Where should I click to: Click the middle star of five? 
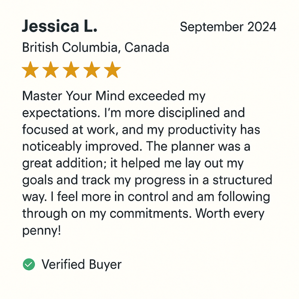(71, 70)
